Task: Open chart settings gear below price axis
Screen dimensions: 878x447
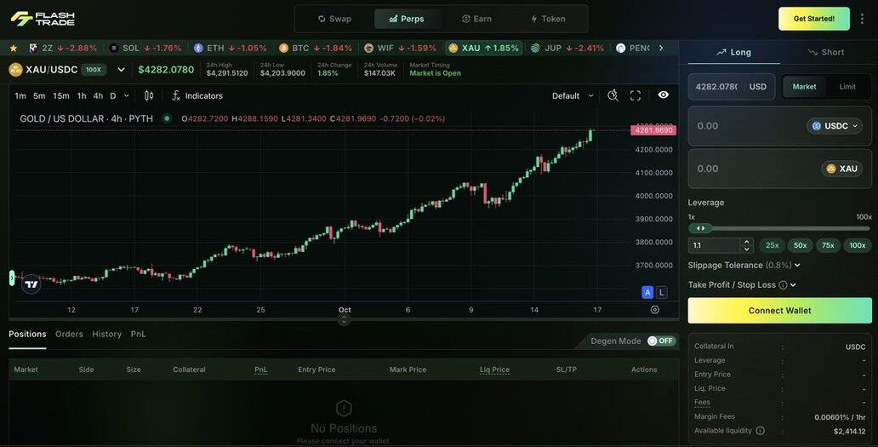Action: [654, 310]
